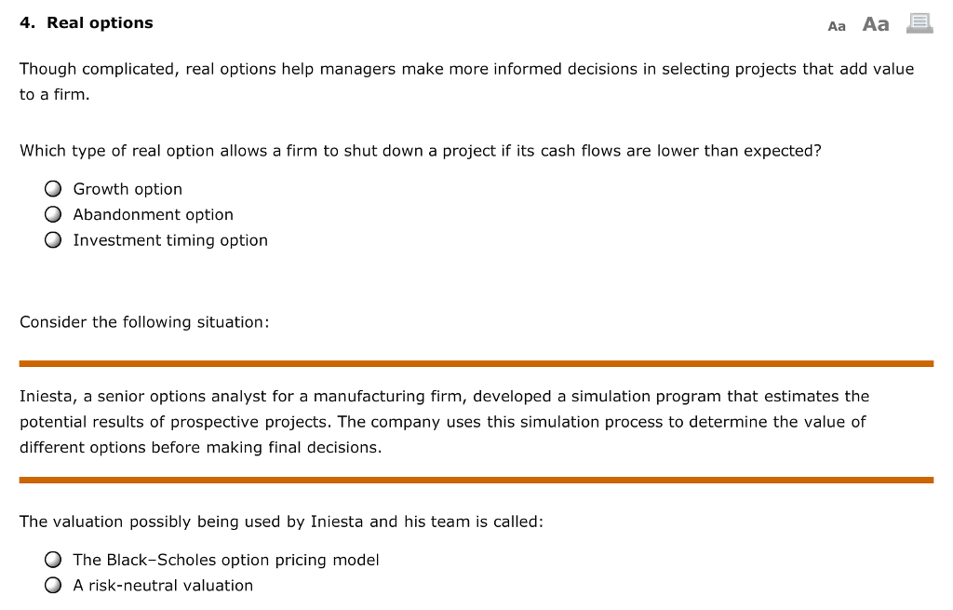This screenshot has width=953, height=610.
Task: Click the risk-neutral valuation label text
Action: 162,585
